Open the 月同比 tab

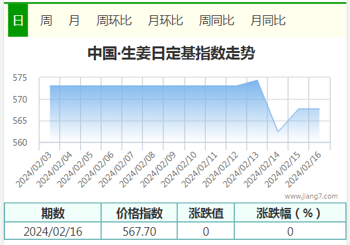[268, 21]
